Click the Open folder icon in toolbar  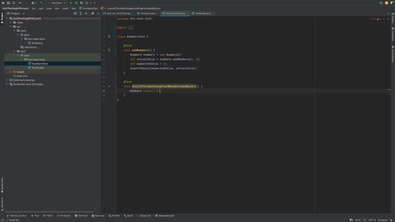tap(3, 2)
